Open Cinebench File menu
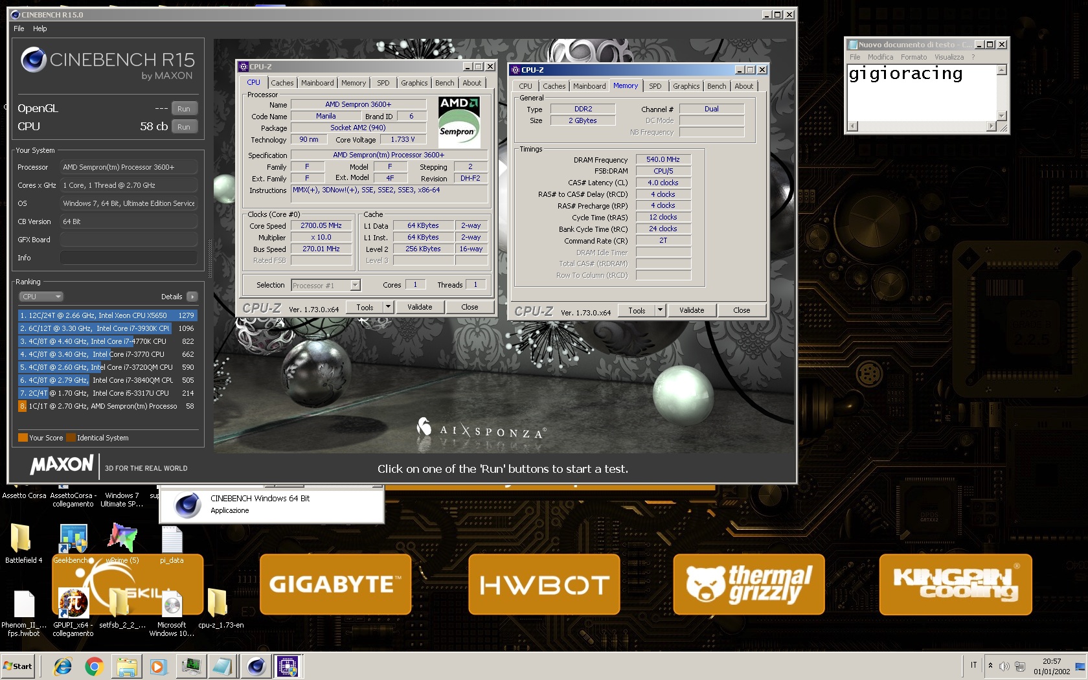The image size is (1088, 680). (x=19, y=28)
